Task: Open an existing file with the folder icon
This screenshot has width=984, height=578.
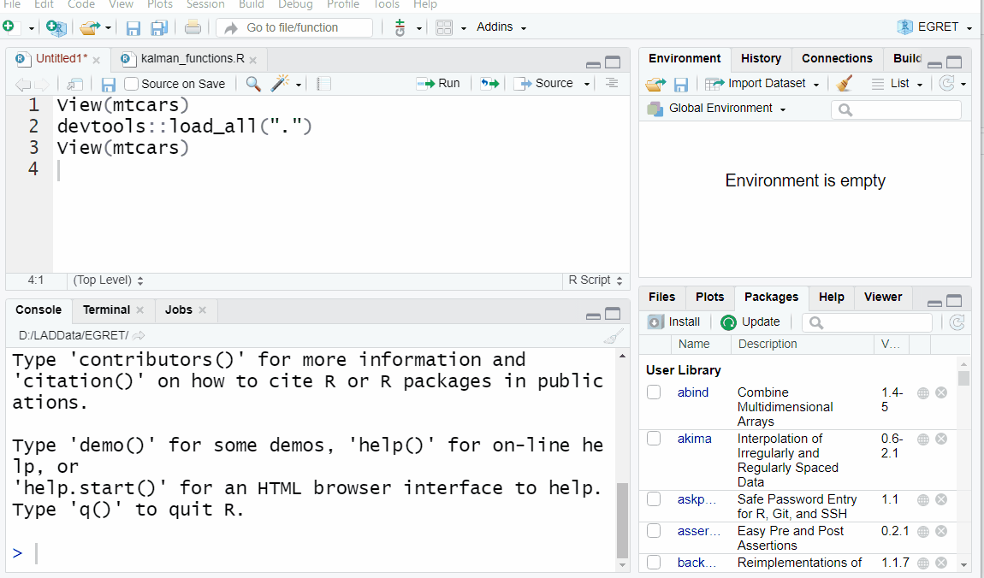Action: pos(90,27)
